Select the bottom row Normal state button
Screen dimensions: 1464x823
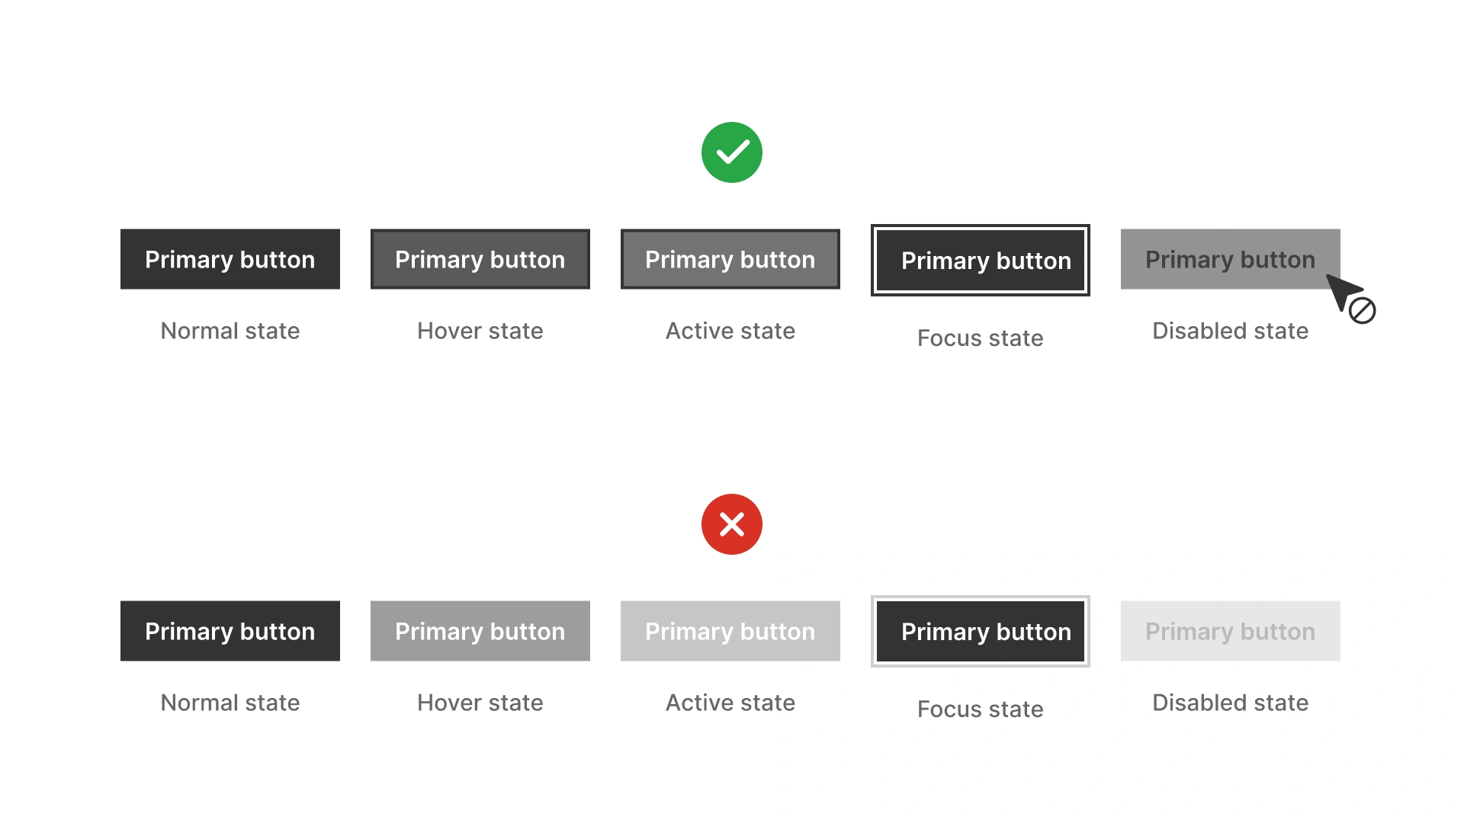point(230,631)
